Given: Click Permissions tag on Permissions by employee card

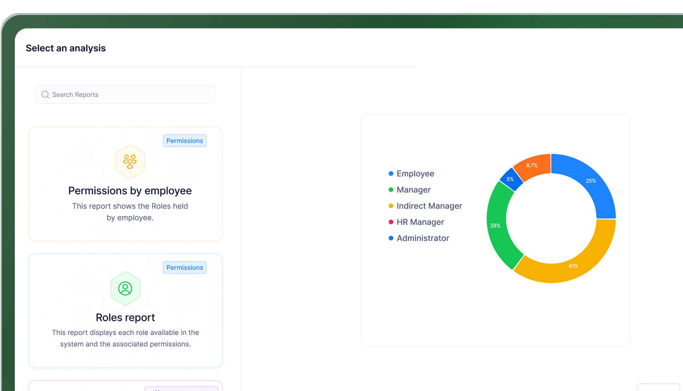Looking at the screenshot, I should tap(185, 141).
